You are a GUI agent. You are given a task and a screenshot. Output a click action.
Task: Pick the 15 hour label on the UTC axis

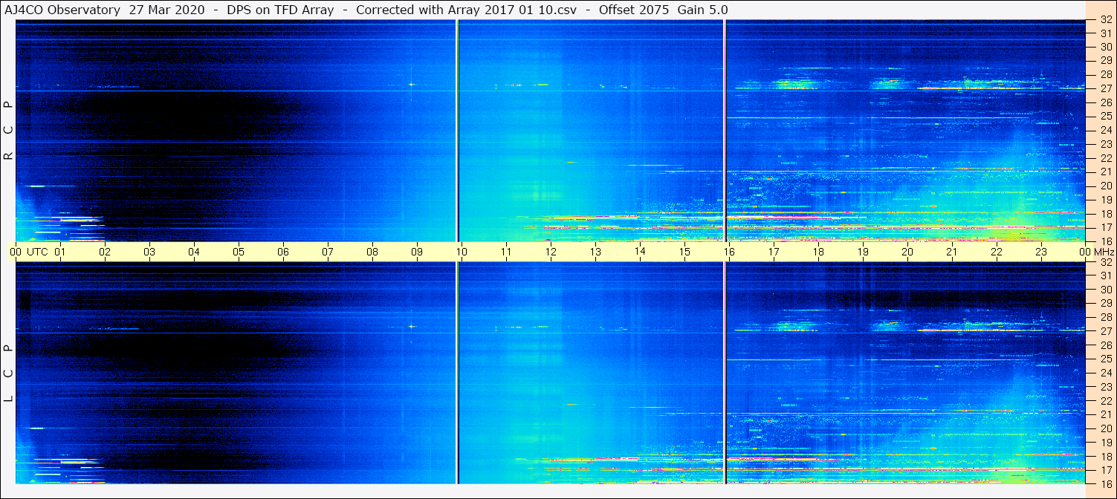[684, 252]
